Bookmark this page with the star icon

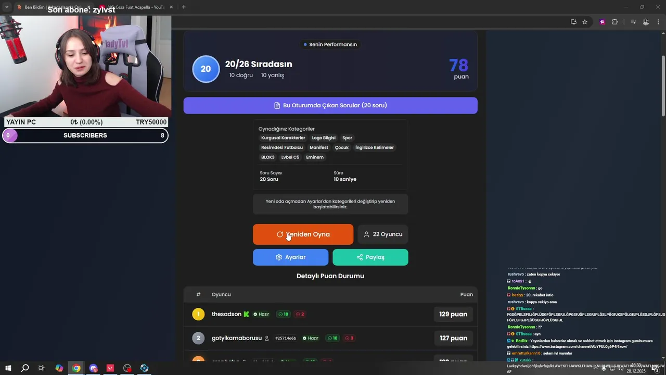[585, 22]
